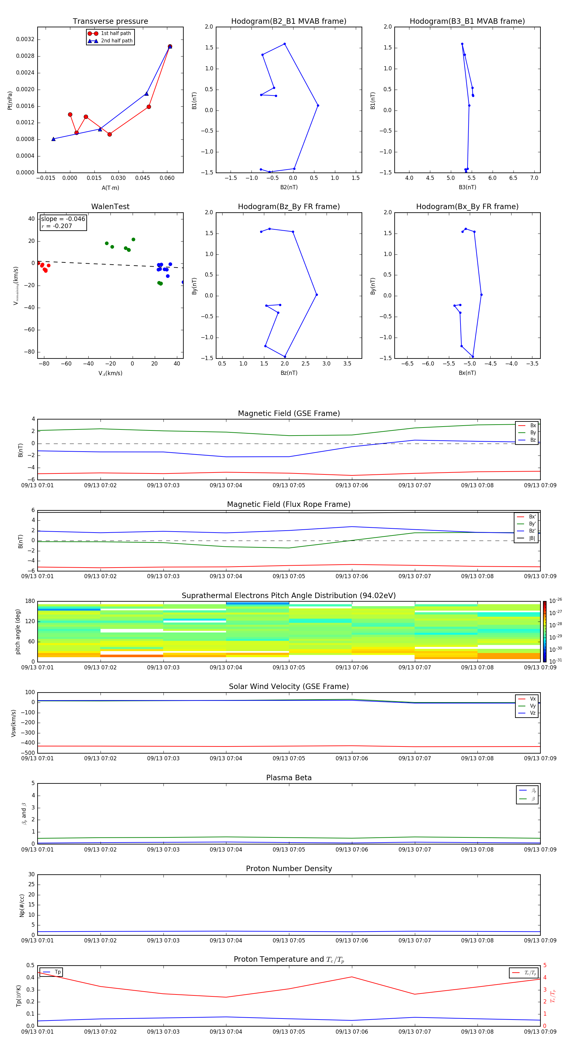Click the 'Vremaining(km/s)' y-axis label
Screen dimensions: 578x1060
(16, 286)
